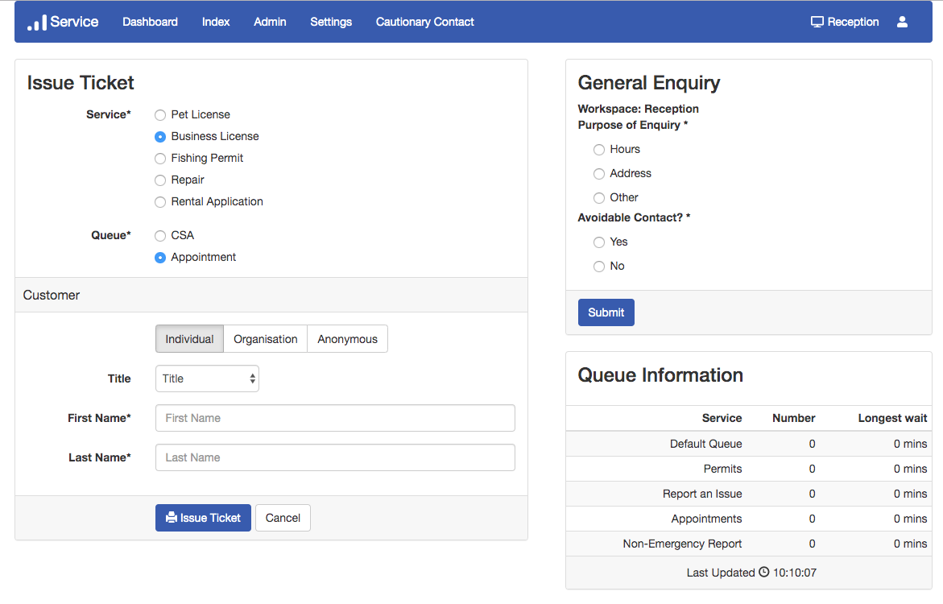
Task: Choose the Repair service option
Action: point(160,180)
